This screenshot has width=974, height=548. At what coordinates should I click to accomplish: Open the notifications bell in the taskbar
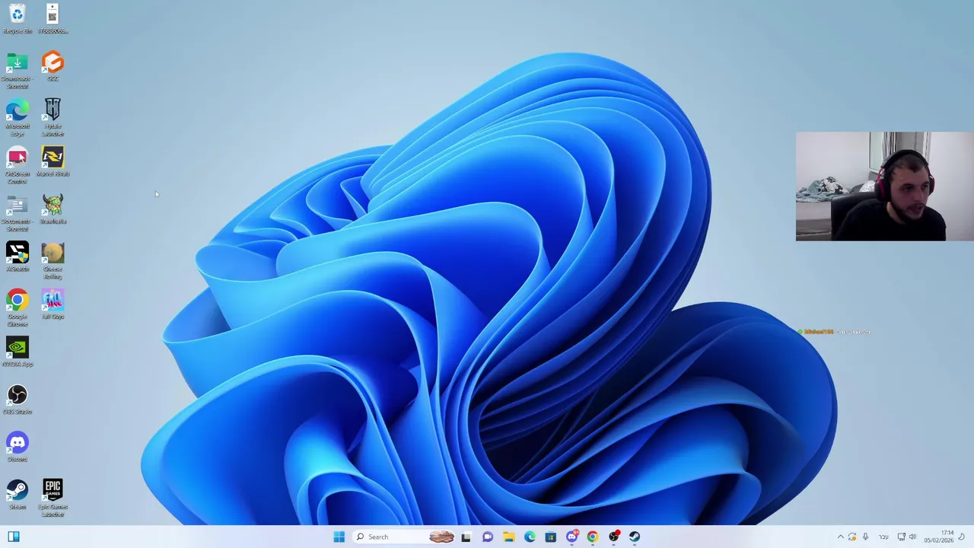pos(962,537)
